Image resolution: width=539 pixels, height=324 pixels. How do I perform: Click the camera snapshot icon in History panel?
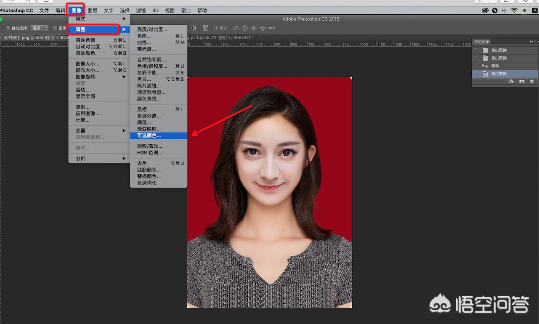(x=522, y=81)
